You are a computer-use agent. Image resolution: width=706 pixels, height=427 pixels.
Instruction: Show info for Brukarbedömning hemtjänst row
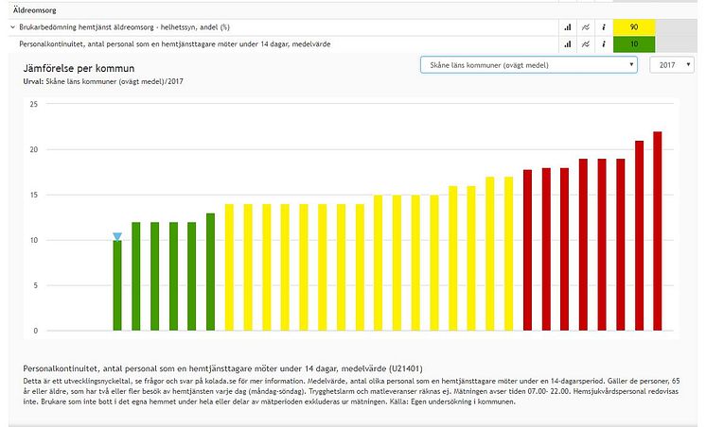tap(603, 28)
